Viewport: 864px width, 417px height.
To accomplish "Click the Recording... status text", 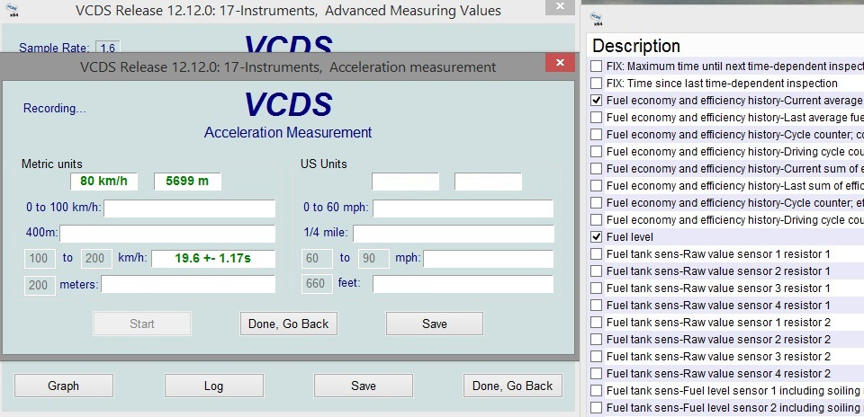I will [x=55, y=109].
